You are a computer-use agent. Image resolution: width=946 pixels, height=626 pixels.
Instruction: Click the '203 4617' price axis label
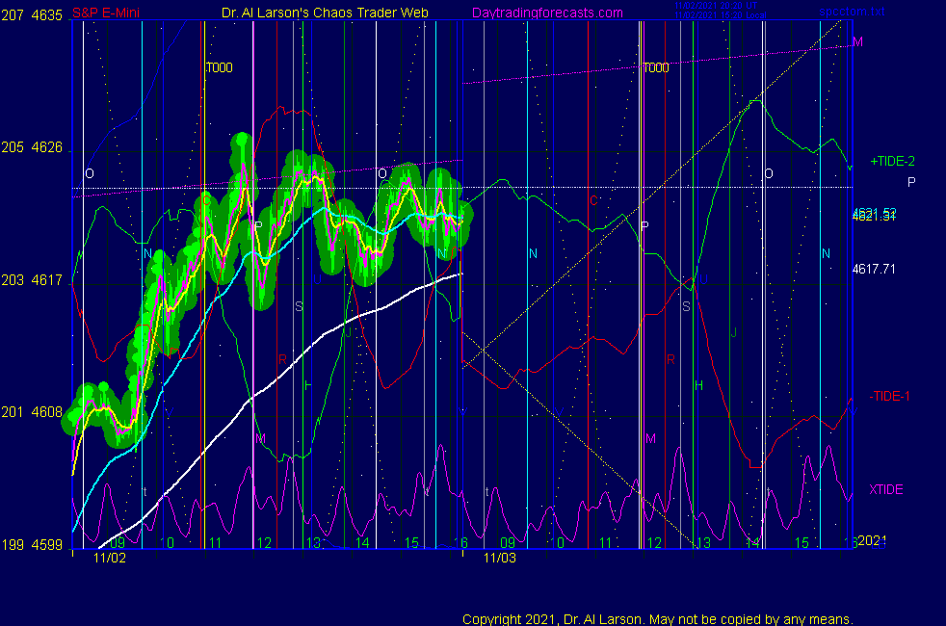coord(32,280)
